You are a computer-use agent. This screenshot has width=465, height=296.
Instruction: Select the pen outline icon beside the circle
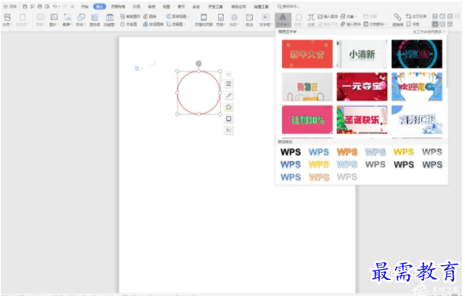click(228, 95)
